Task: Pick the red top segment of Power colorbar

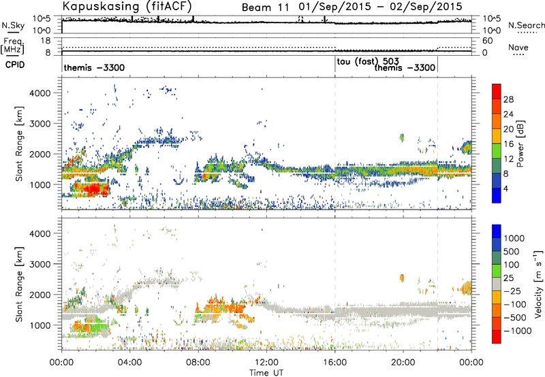Action: pos(497,91)
